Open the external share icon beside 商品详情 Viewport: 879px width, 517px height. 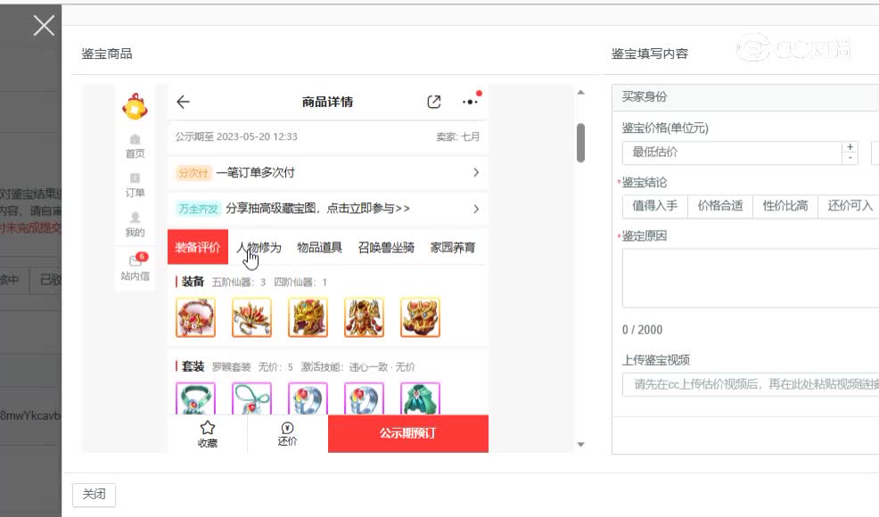(434, 102)
